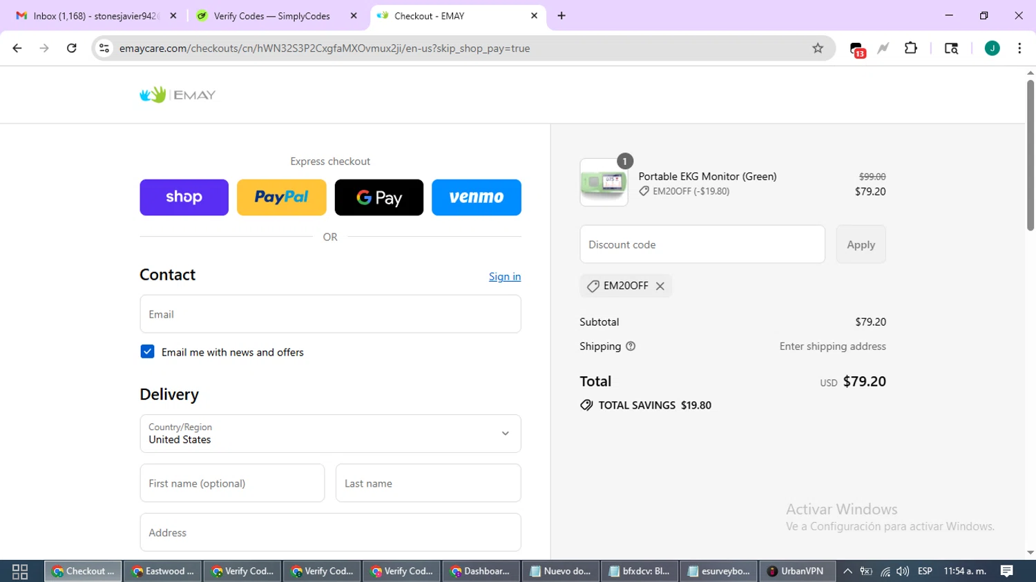Close the Verify Codes tab

pos(354,16)
